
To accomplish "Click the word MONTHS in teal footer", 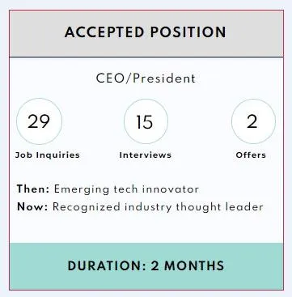I will coord(194,265).
